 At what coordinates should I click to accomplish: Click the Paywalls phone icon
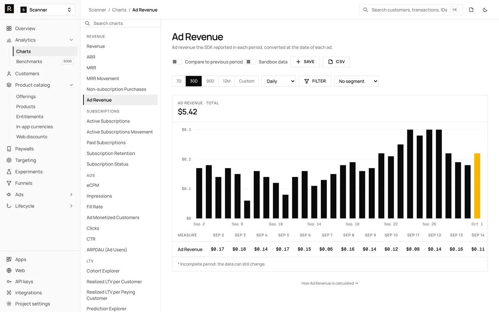(x=9, y=149)
